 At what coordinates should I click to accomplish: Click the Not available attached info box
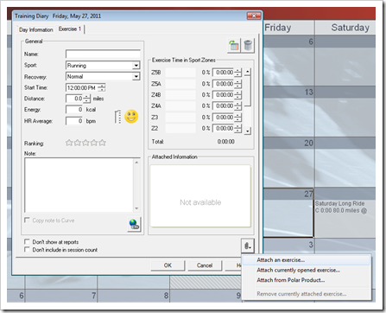[200, 196]
